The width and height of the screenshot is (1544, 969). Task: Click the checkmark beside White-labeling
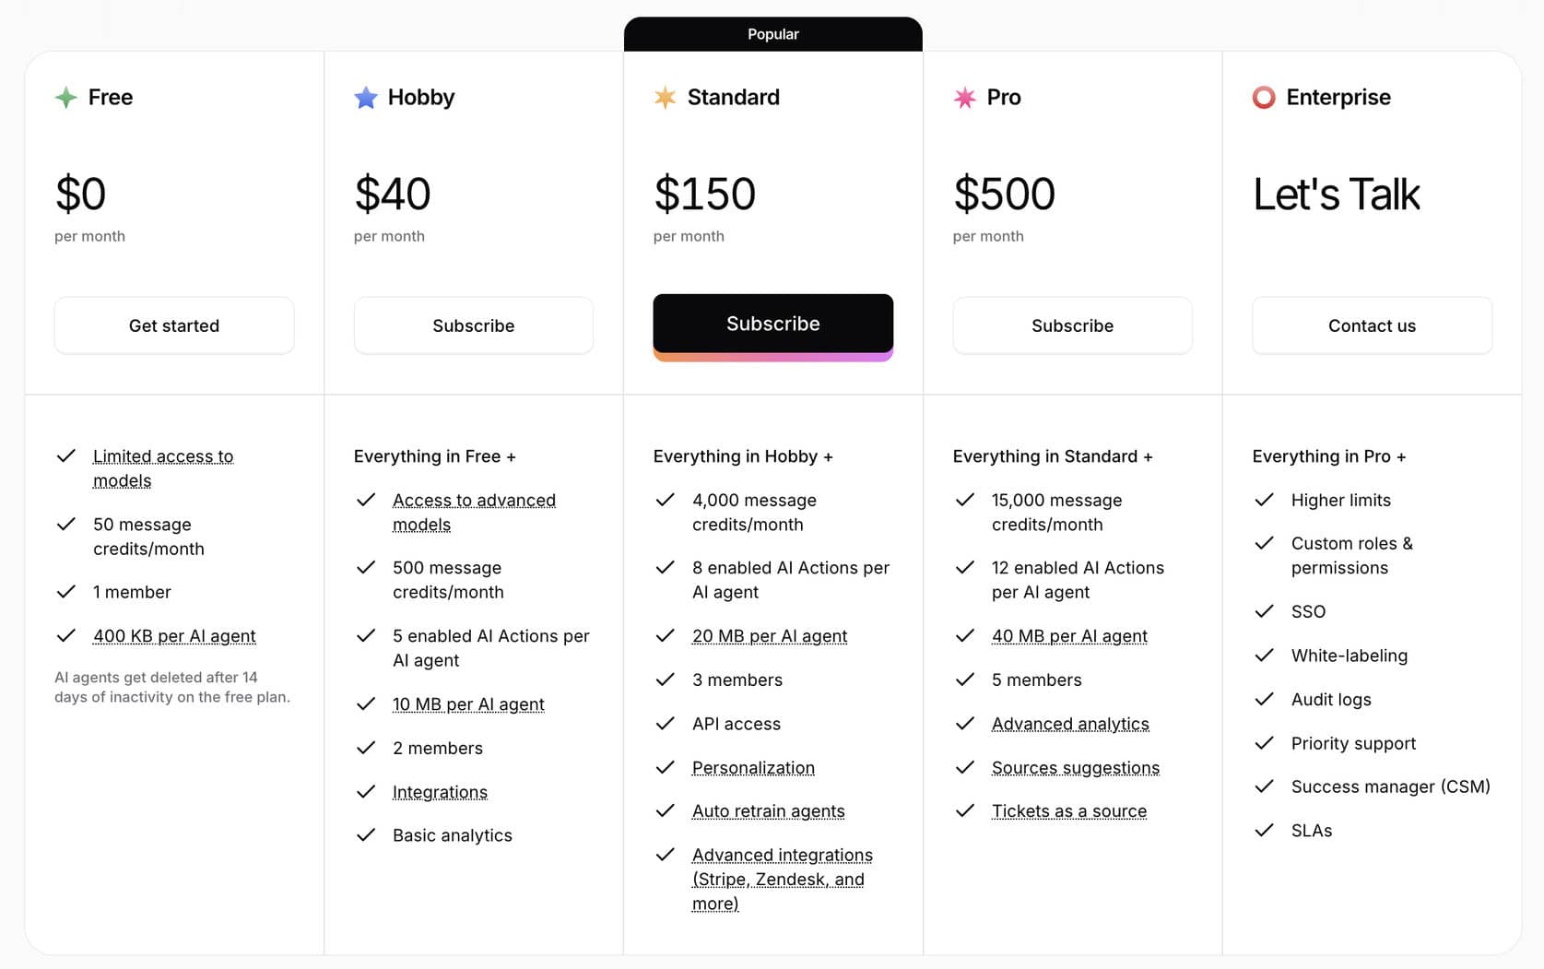(1264, 656)
